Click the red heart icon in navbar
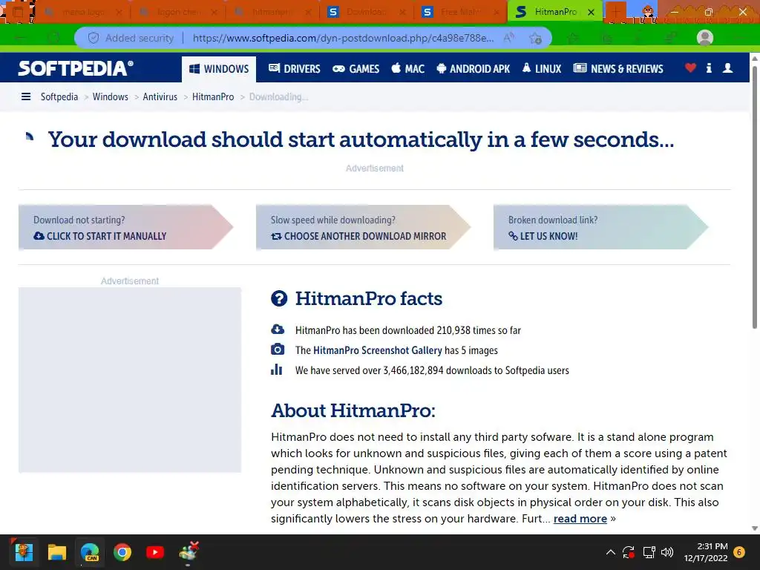The height and width of the screenshot is (570, 760). 691,68
